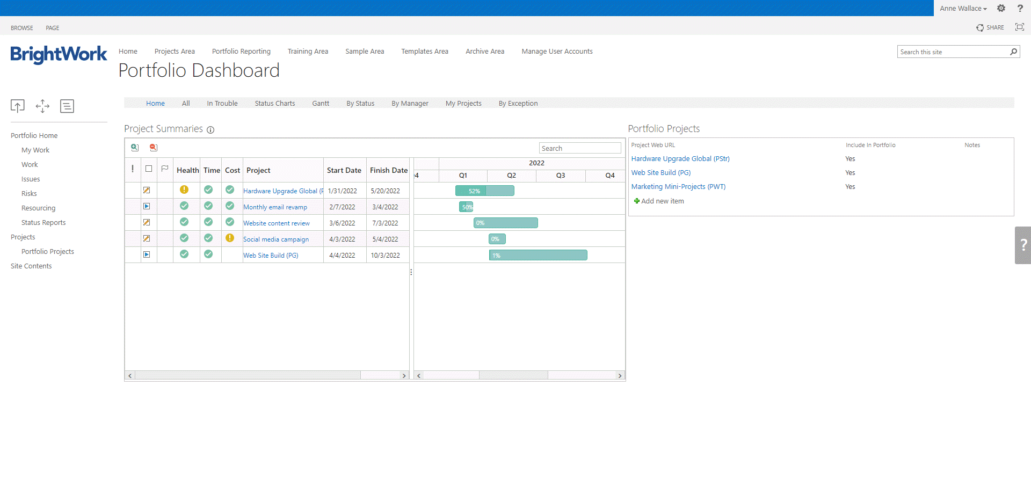The image size is (1031, 503).
Task: Switch to the In Trouble view tab
Action: click(222, 104)
